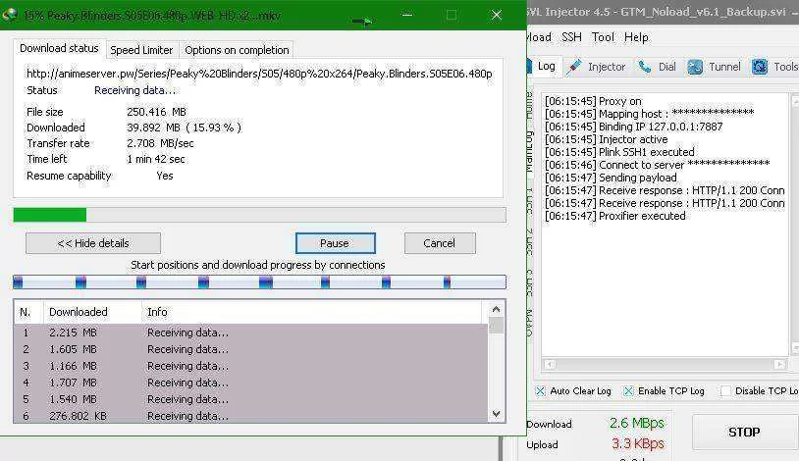Viewport: 799px width, 461px height.
Task: Click the Downloaded column header
Action: coord(92,312)
